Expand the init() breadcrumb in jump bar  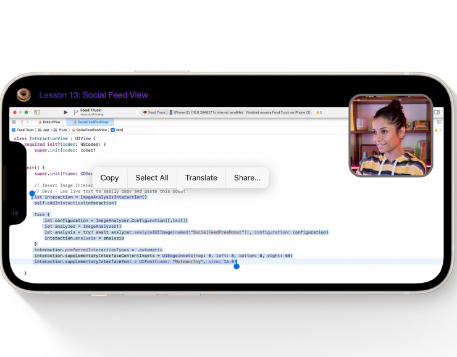[x=118, y=130]
